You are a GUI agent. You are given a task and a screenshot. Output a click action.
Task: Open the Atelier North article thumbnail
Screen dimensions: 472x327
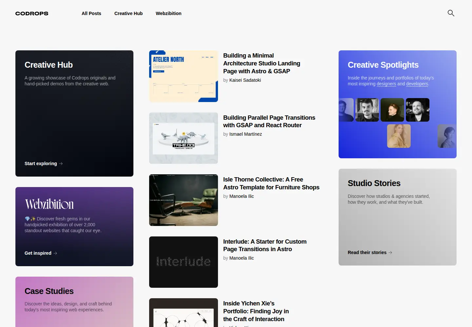184,76
